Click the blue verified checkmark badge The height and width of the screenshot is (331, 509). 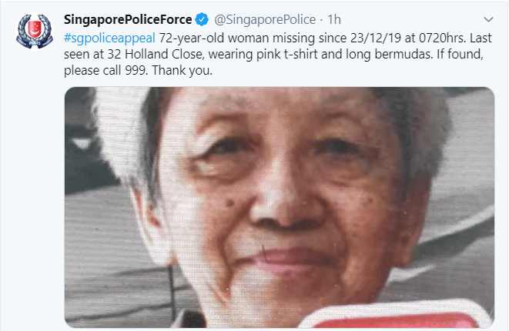tap(202, 19)
